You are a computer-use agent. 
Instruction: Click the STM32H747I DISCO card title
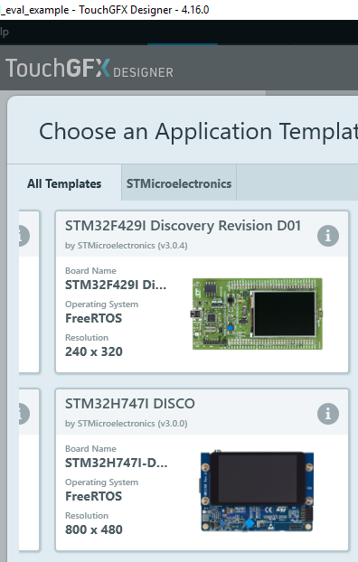(x=130, y=404)
